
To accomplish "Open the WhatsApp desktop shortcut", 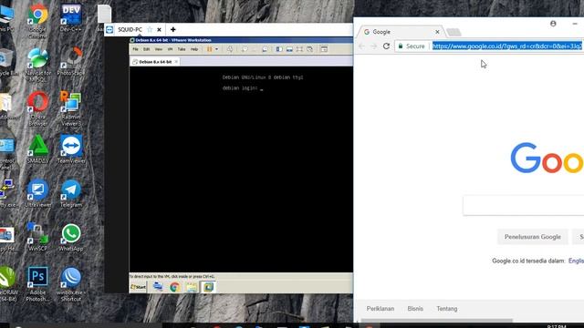I will [x=71, y=237].
